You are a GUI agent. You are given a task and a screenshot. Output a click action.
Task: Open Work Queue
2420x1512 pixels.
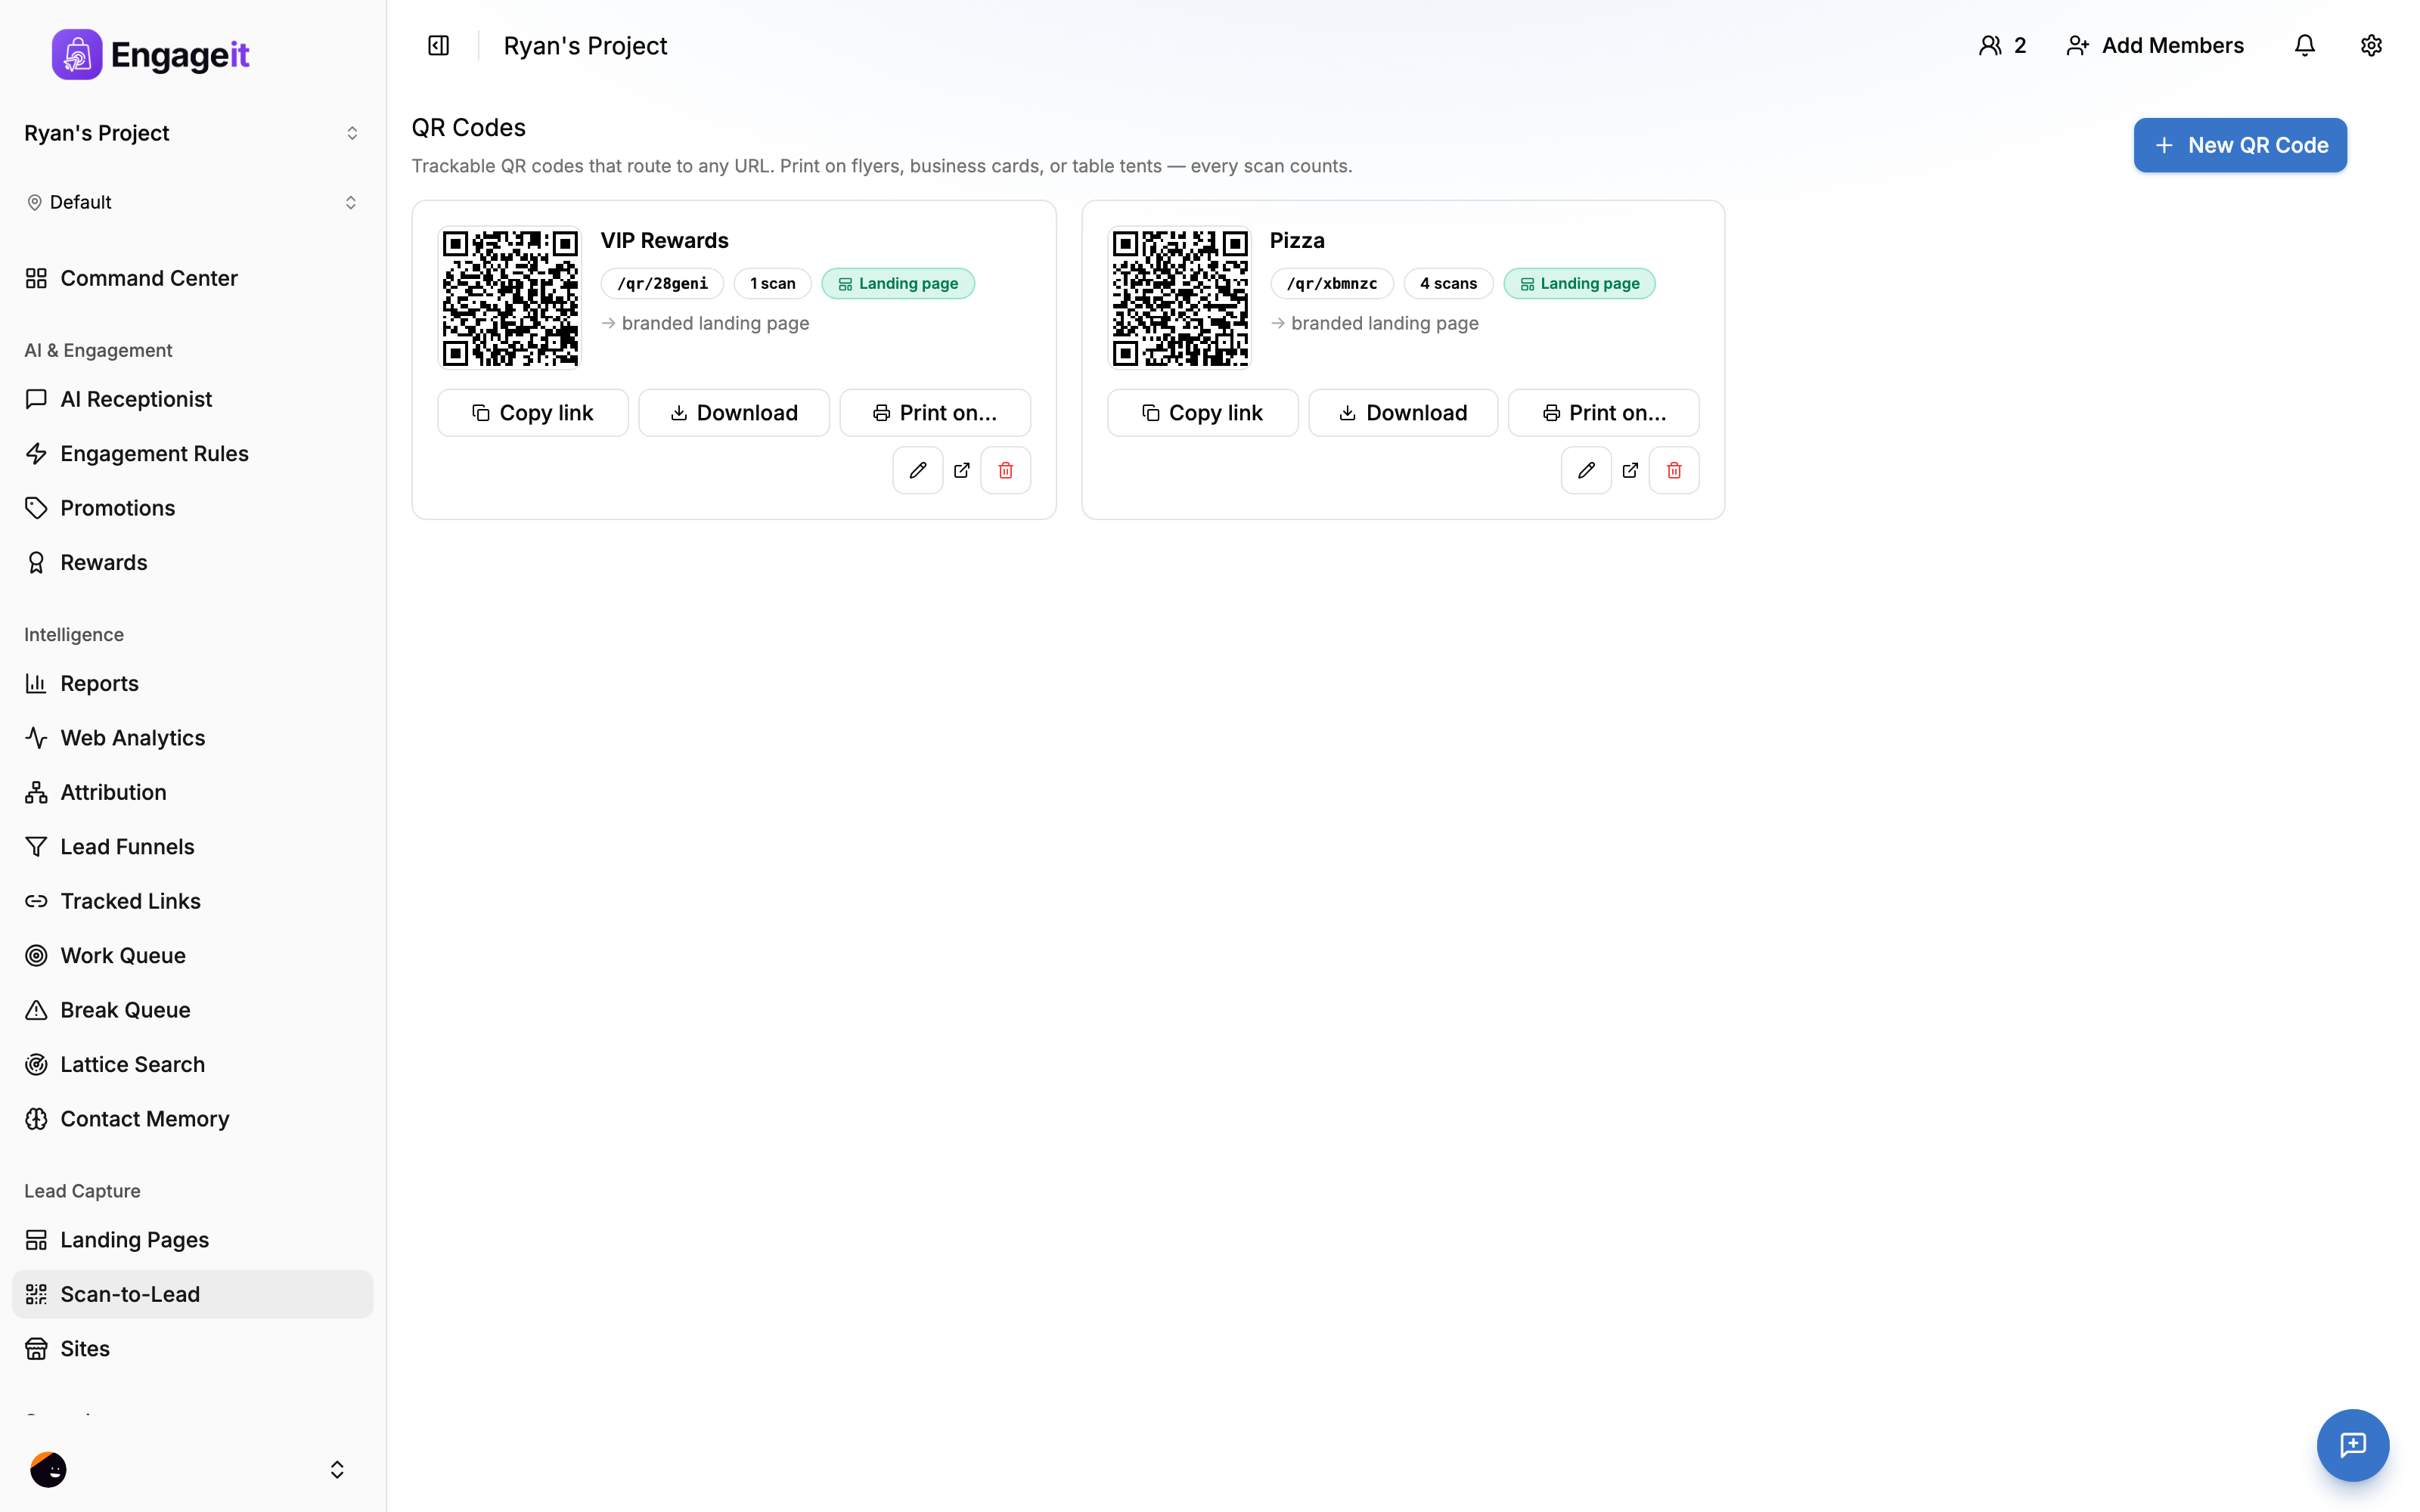pos(192,955)
